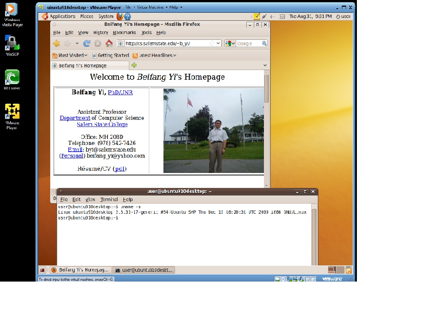Bookmark page with the star icon

click(212, 43)
